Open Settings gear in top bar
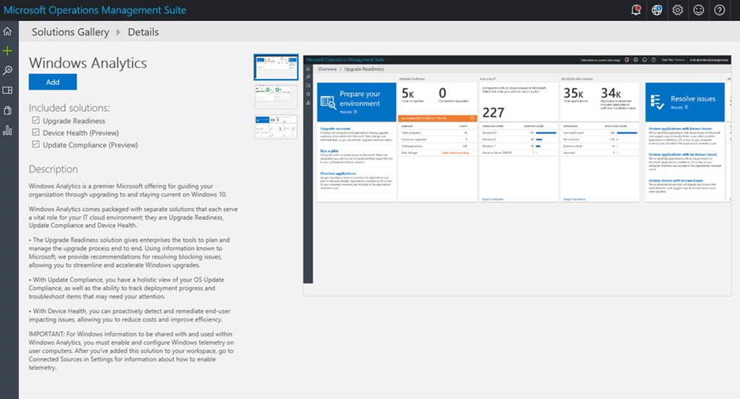The width and height of the screenshot is (740, 399). pyautogui.click(x=678, y=10)
